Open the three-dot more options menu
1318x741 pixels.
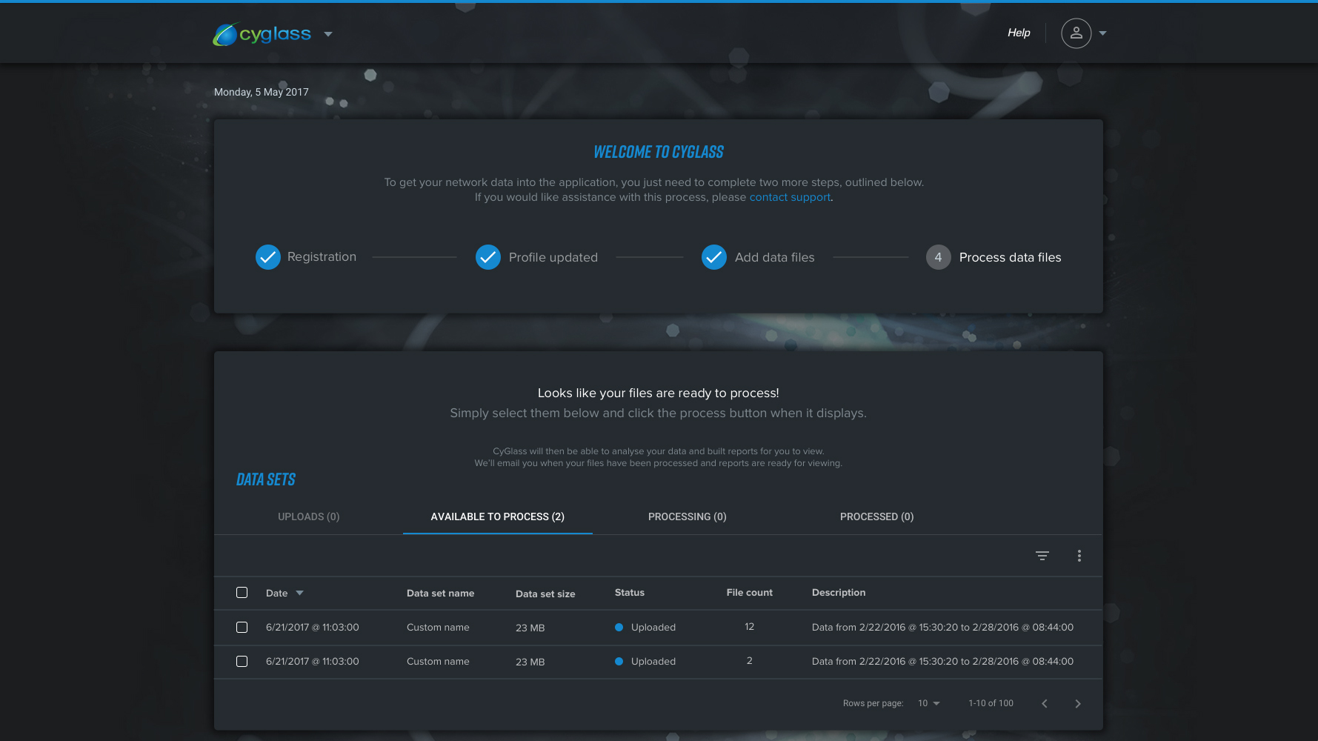pyautogui.click(x=1079, y=556)
